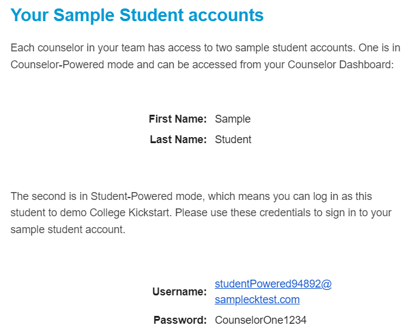Screen dimensions: 410x331
Task: Select the 'First Name:' label
Action: click(178, 119)
